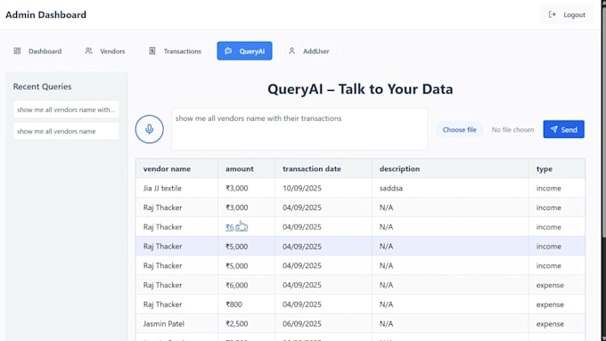Click the underlined ₹6,000 amount link

click(x=236, y=227)
